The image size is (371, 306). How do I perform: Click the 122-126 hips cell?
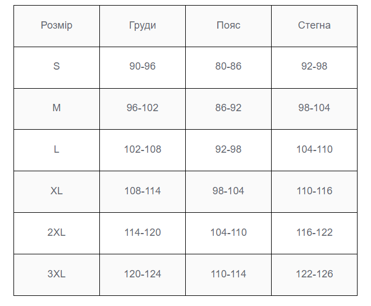coord(314,275)
